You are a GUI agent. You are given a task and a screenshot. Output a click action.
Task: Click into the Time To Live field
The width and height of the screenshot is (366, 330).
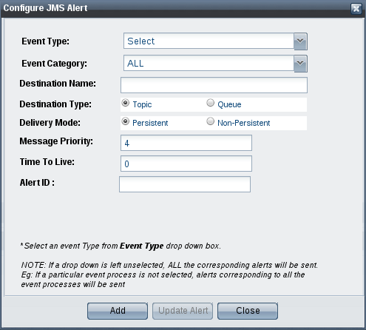(186, 164)
